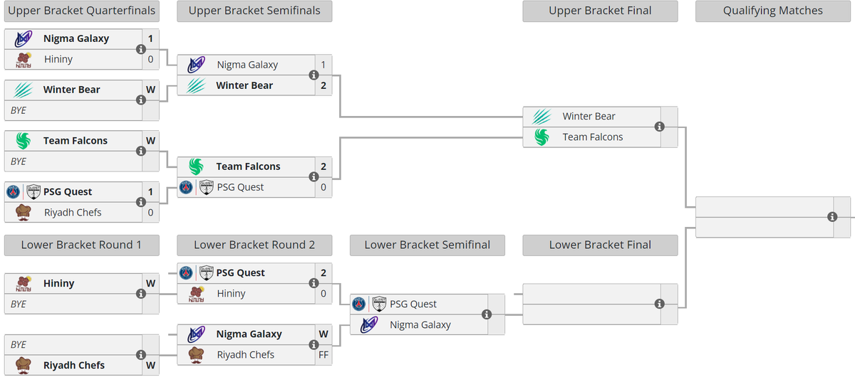Select the Lower Bracket Semifinal header

pyautogui.click(x=427, y=245)
